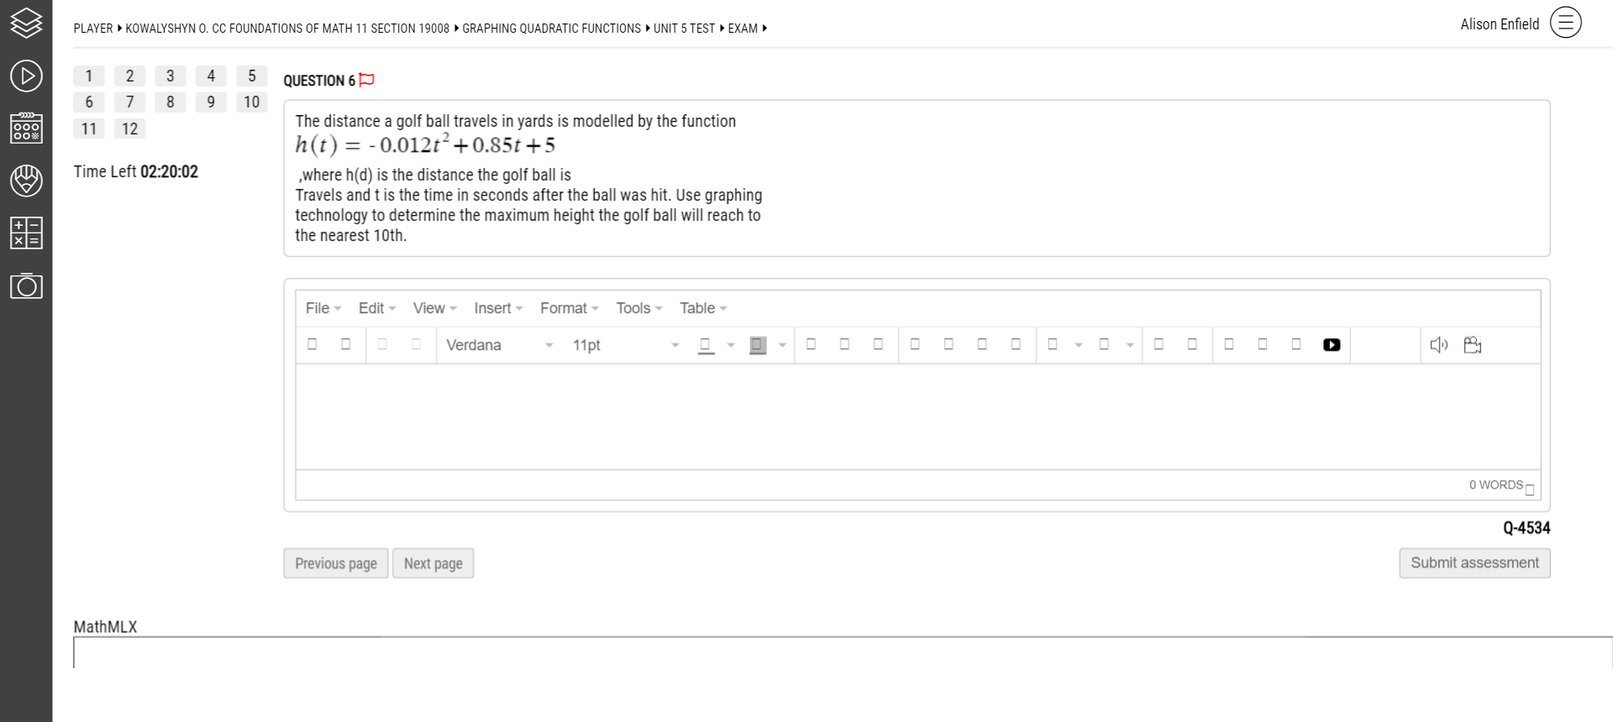The image size is (1613, 722).
Task: Click the Previous page button
Action: pyautogui.click(x=336, y=563)
